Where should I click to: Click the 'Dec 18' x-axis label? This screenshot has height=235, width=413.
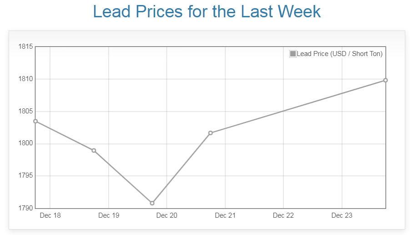coord(50,215)
